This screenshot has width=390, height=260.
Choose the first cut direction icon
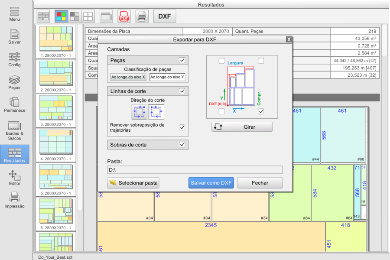tap(139, 112)
